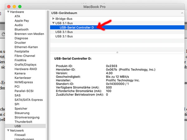Open Firewall under Netzwerk

tap(20, 135)
